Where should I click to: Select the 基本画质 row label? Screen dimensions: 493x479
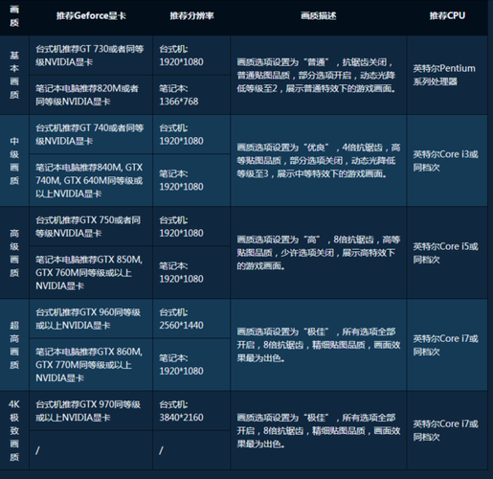coord(14,75)
